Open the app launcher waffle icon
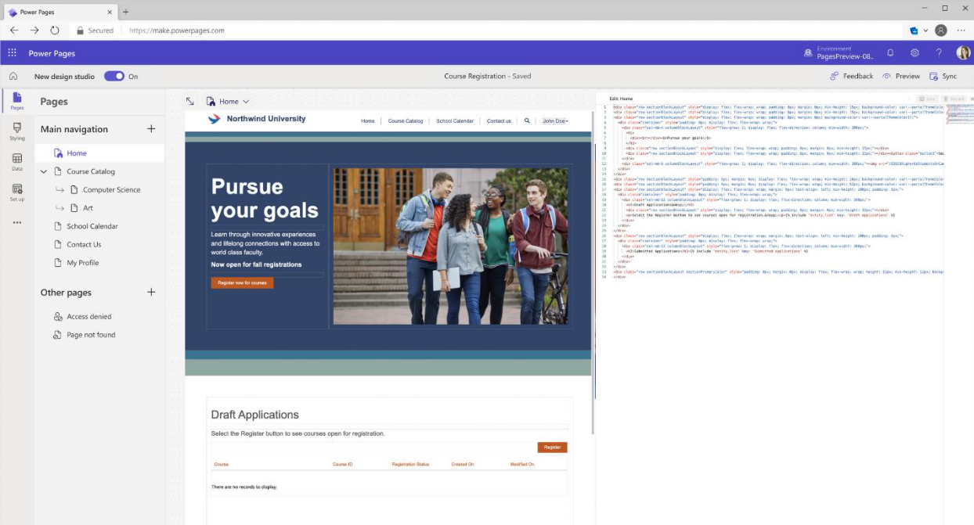This screenshot has width=974, height=525. 13,53
